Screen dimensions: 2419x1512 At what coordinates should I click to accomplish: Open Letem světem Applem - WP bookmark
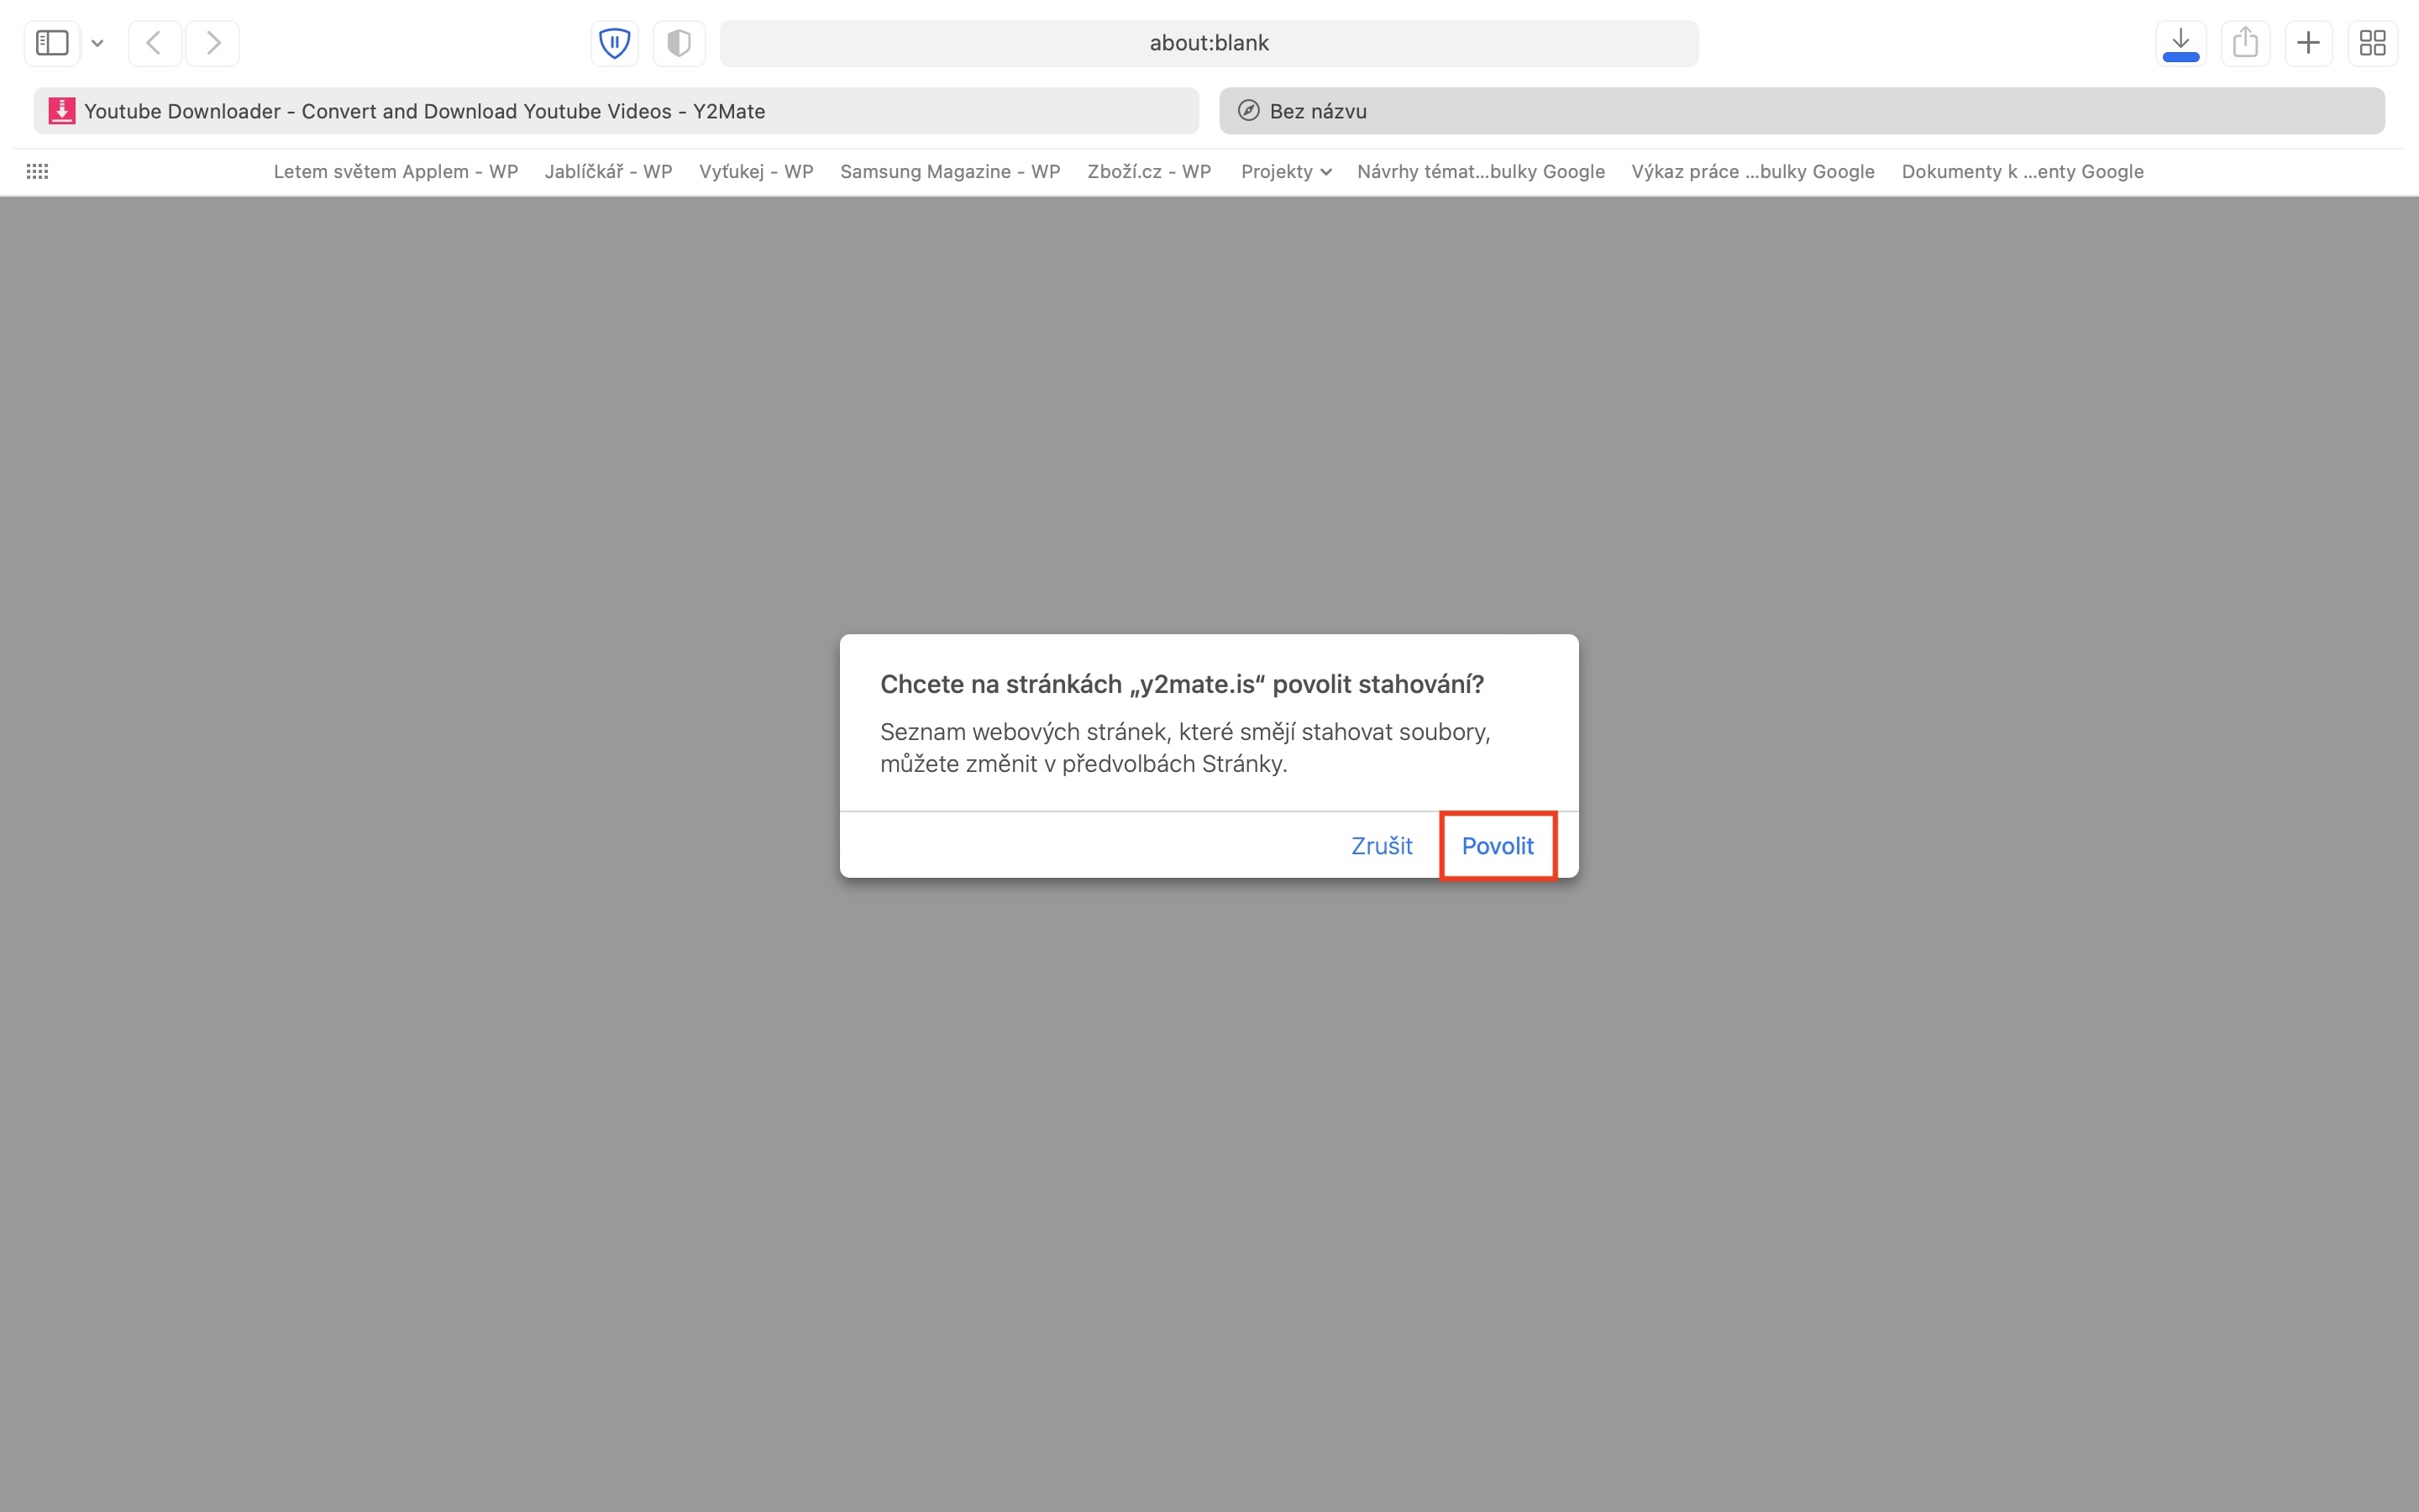click(x=395, y=171)
